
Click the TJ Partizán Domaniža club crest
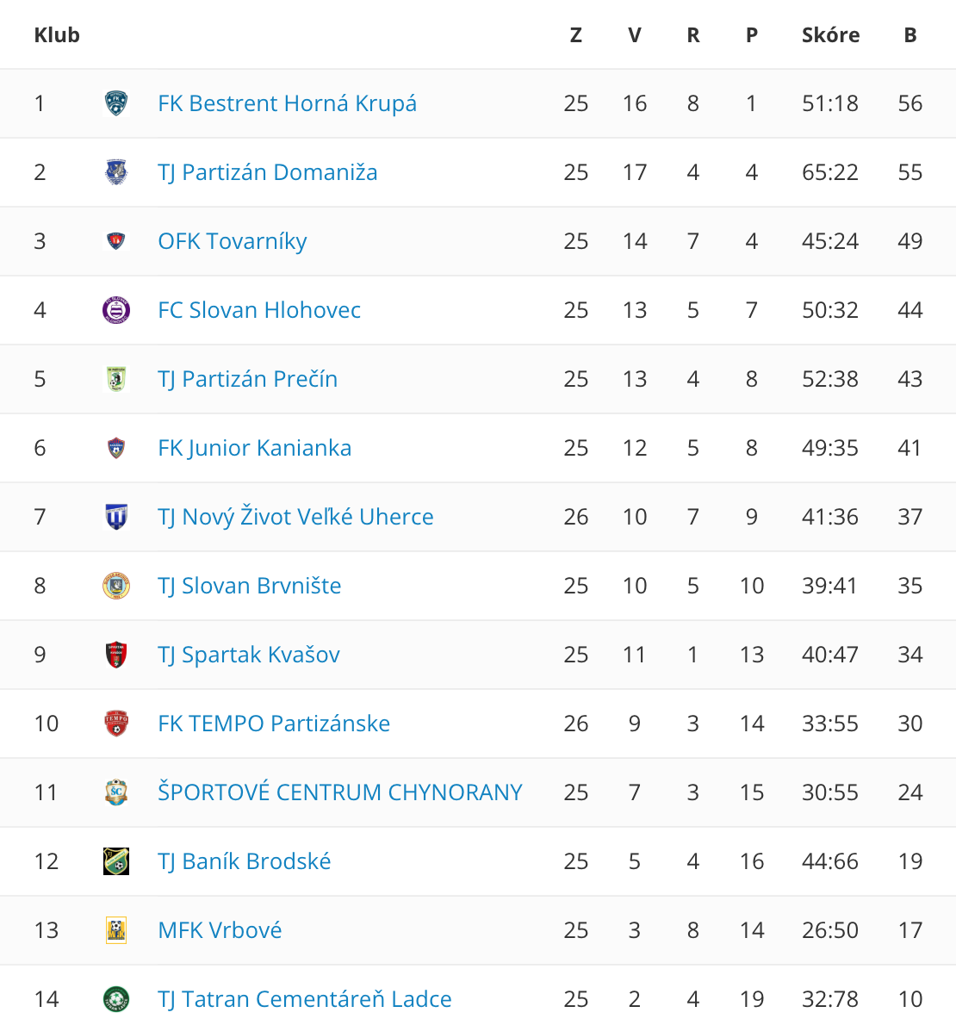click(116, 172)
